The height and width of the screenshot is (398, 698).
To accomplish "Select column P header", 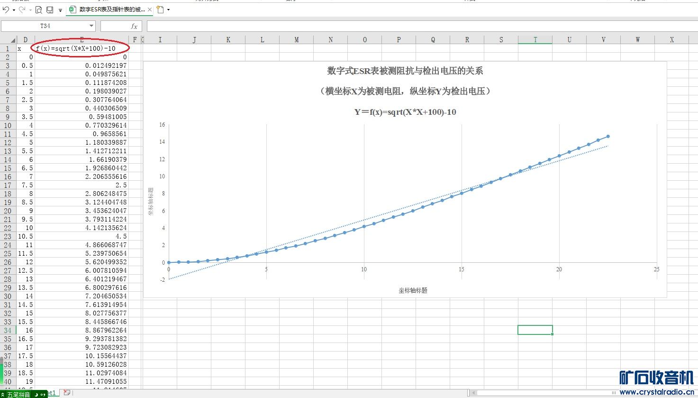I will point(399,40).
